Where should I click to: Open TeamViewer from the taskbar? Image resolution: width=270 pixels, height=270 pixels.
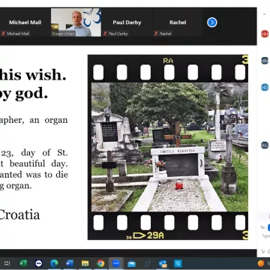point(38,263)
